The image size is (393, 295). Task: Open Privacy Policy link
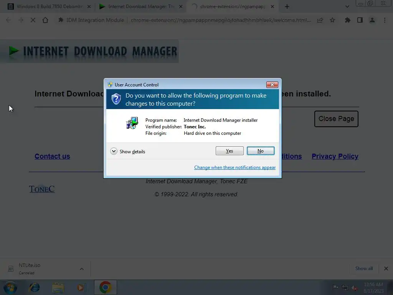coord(335,156)
